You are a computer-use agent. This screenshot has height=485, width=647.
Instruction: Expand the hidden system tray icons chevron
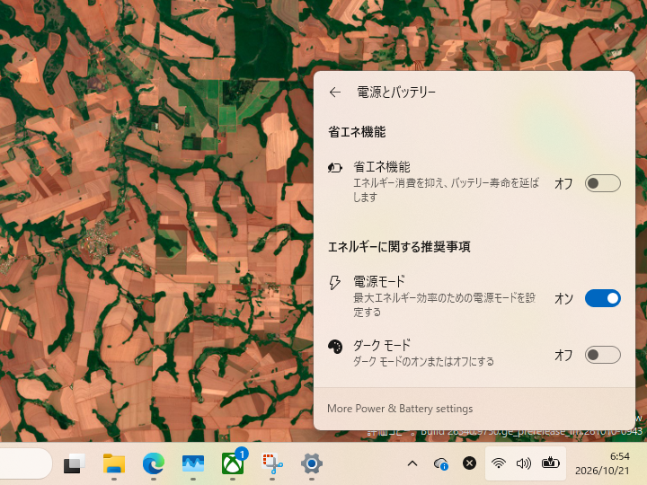412,463
